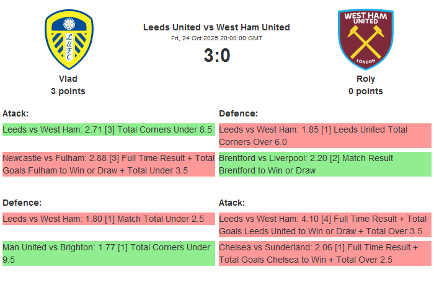Click Roly's Atack heading on the right

point(232,203)
